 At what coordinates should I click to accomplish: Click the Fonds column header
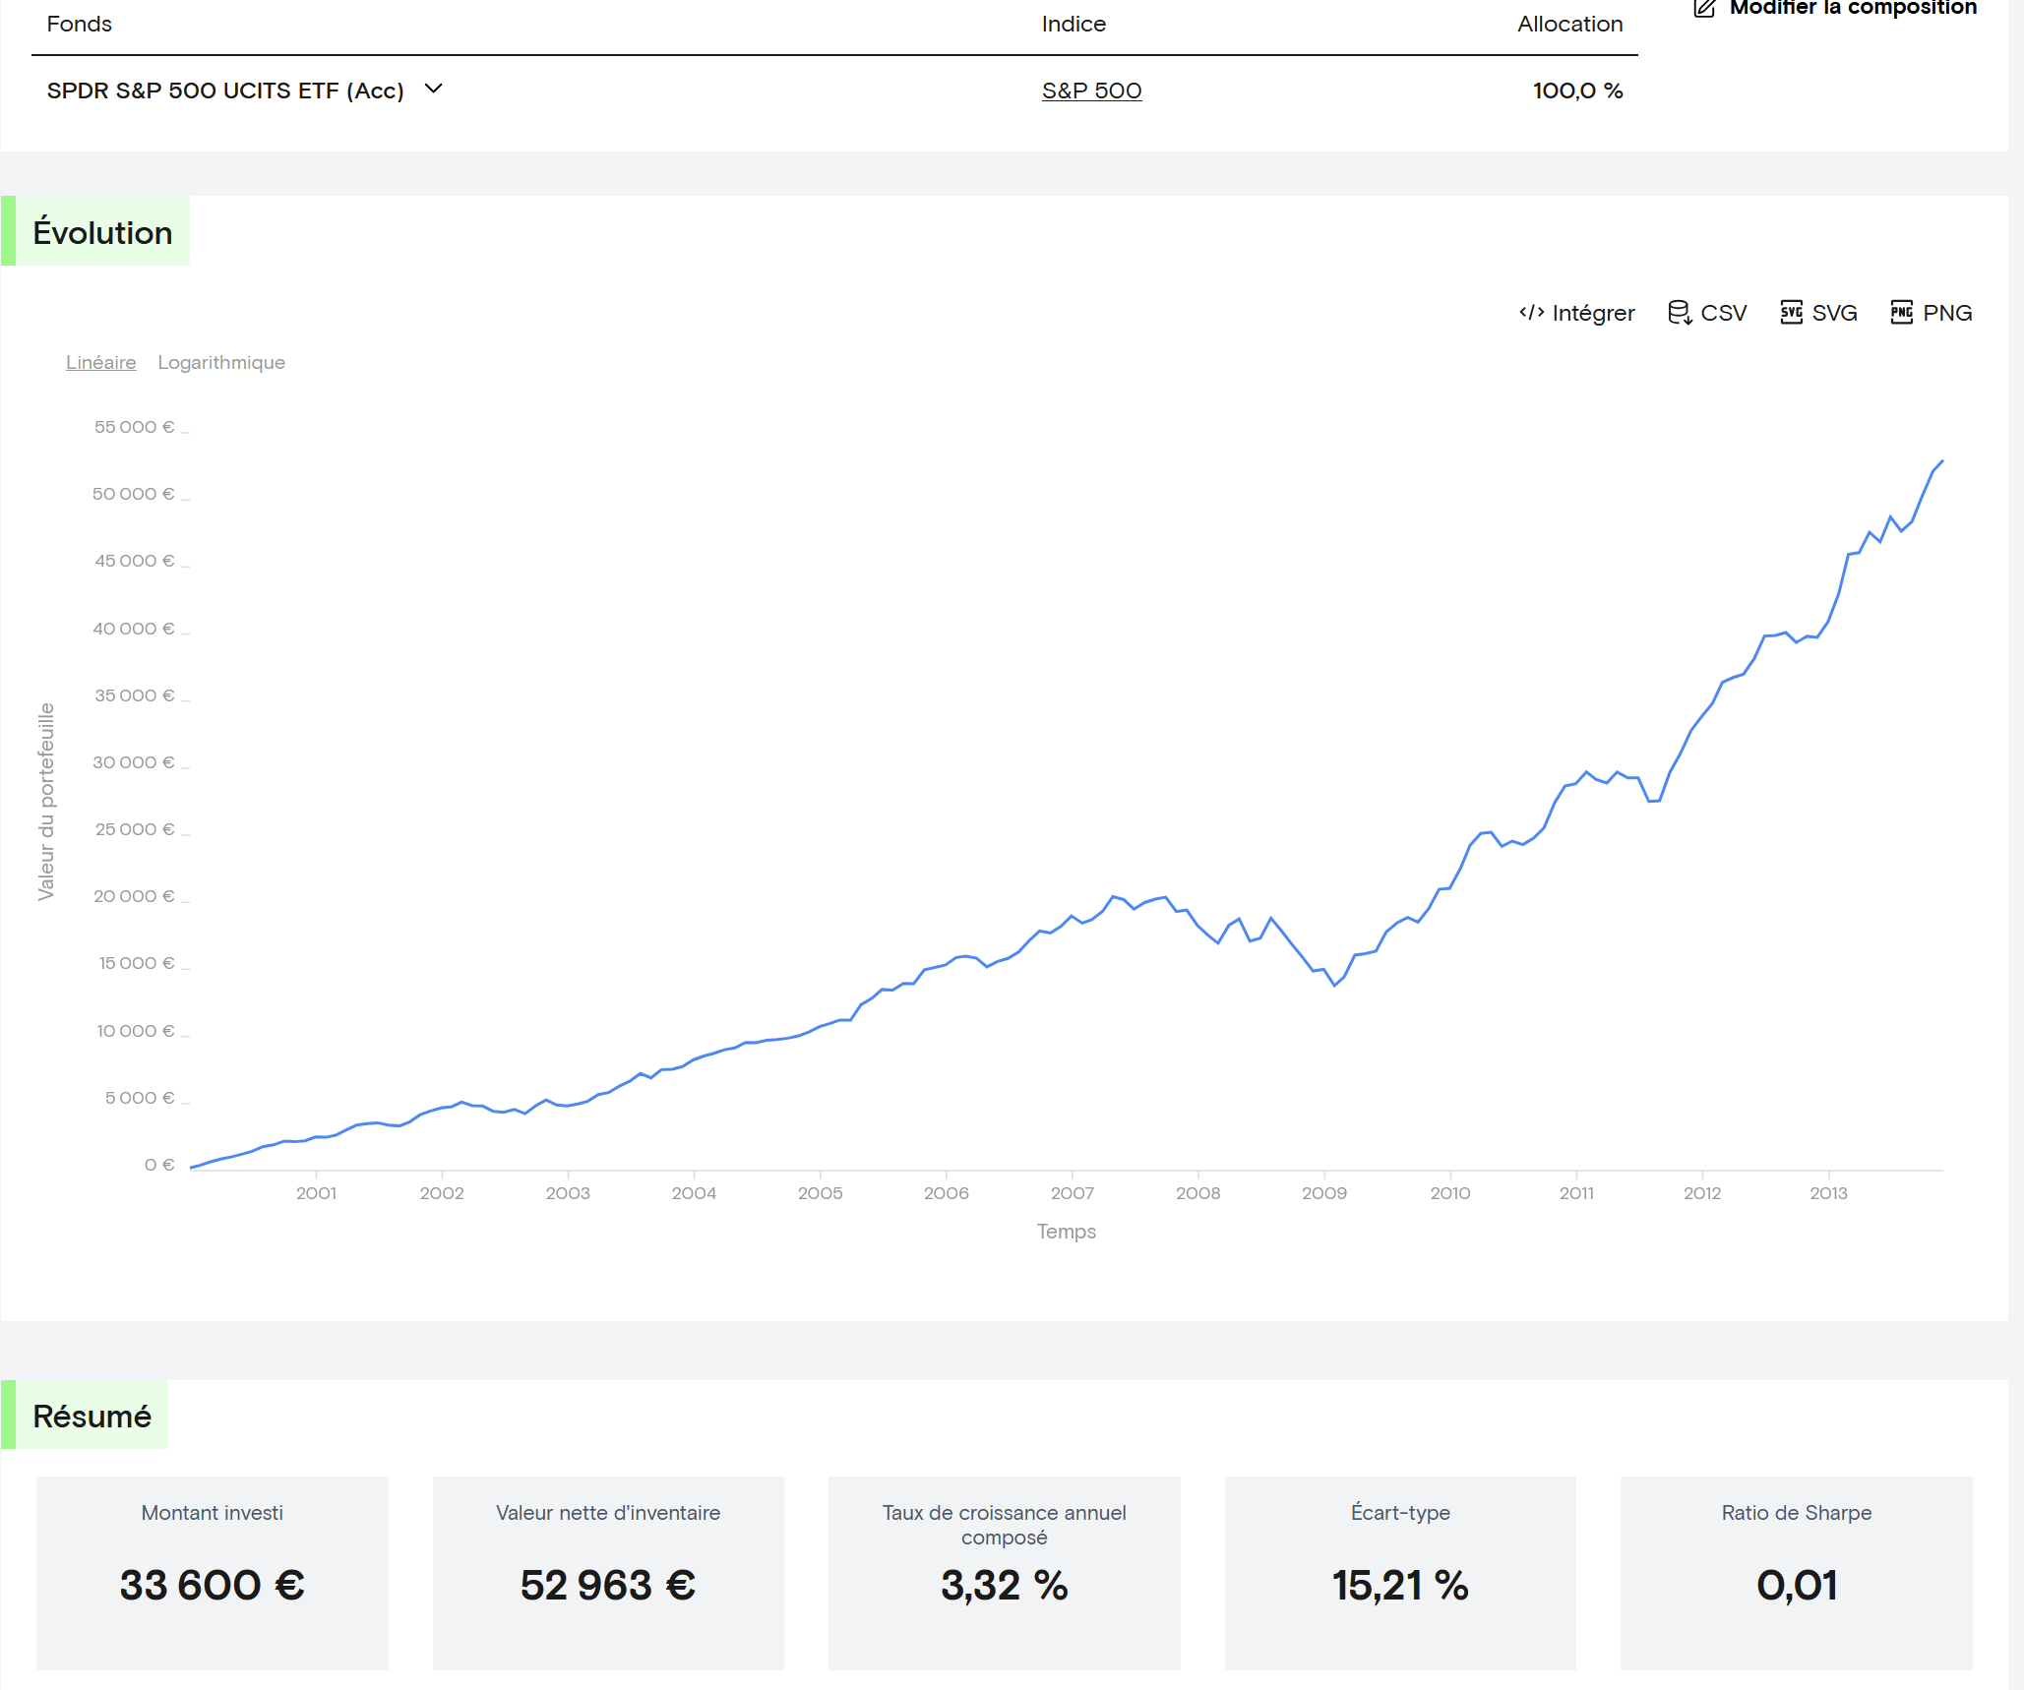coord(79,24)
